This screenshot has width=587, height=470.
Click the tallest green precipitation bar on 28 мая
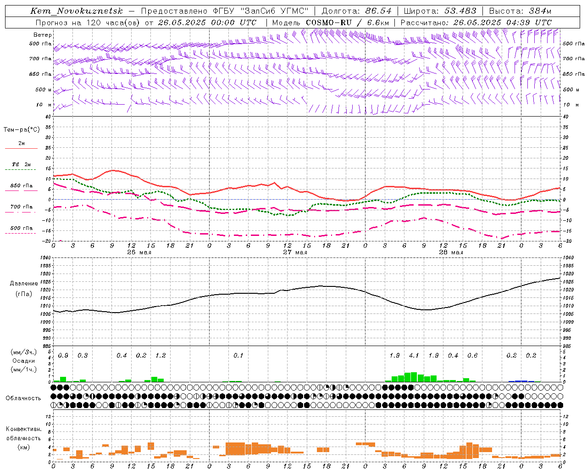pos(414,377)
